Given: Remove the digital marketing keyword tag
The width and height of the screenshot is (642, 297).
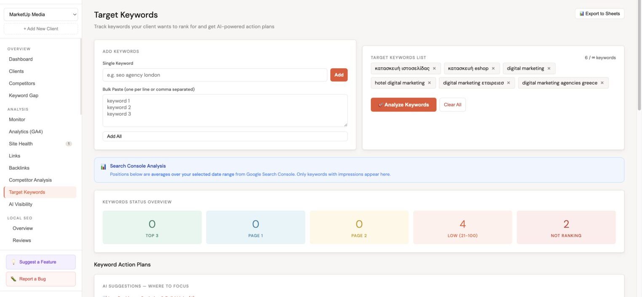Looking at the screenshot, I should pos(549,69).
